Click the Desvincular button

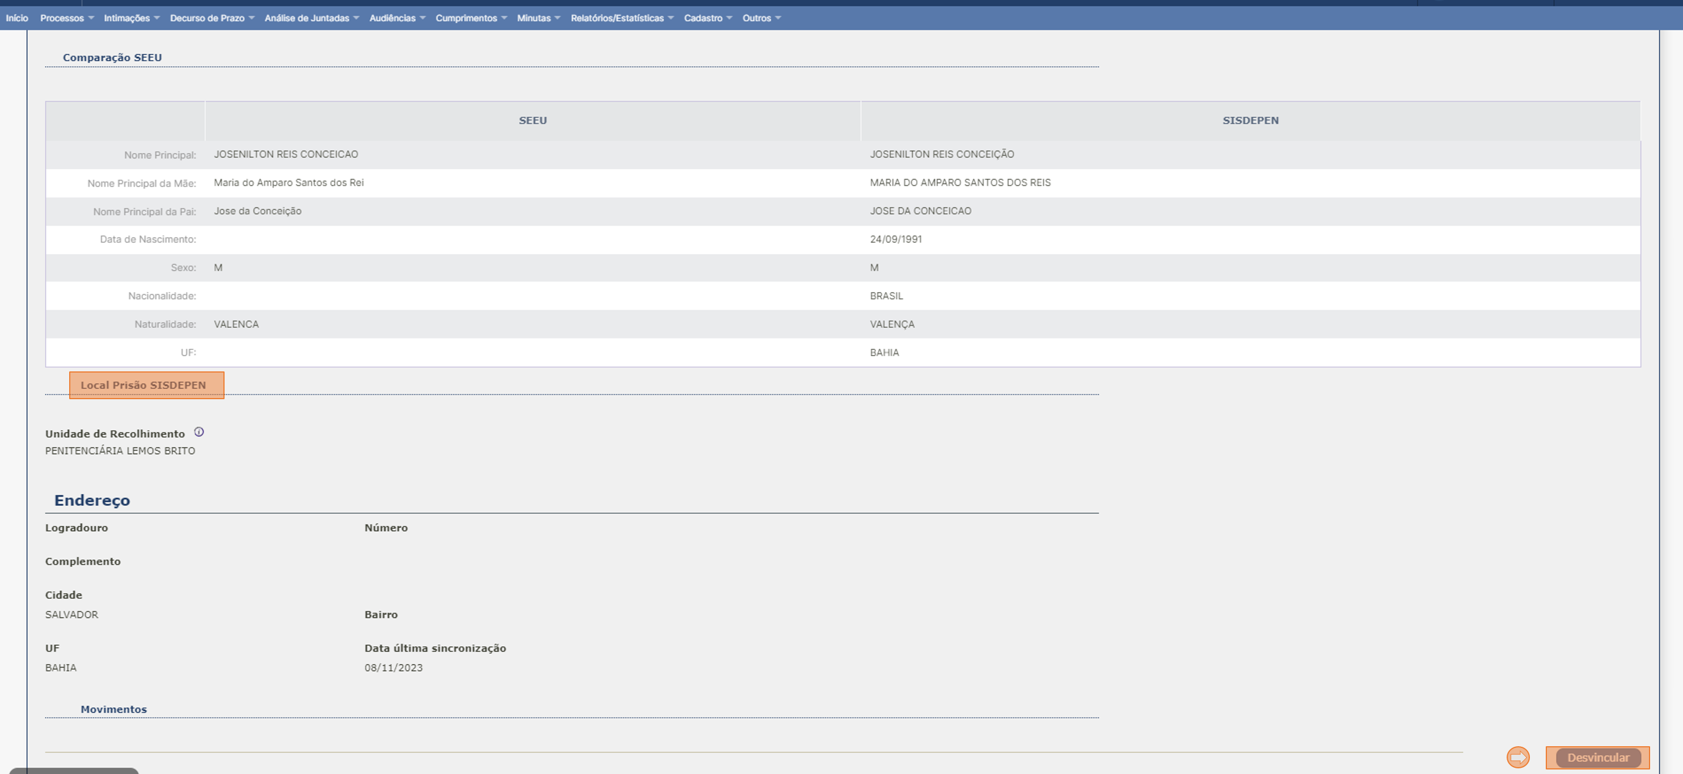pos(1597,758)
